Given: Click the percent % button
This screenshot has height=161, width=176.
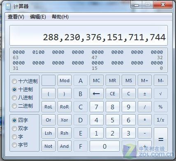Looking at the screenshot, I should coord(161,107).
